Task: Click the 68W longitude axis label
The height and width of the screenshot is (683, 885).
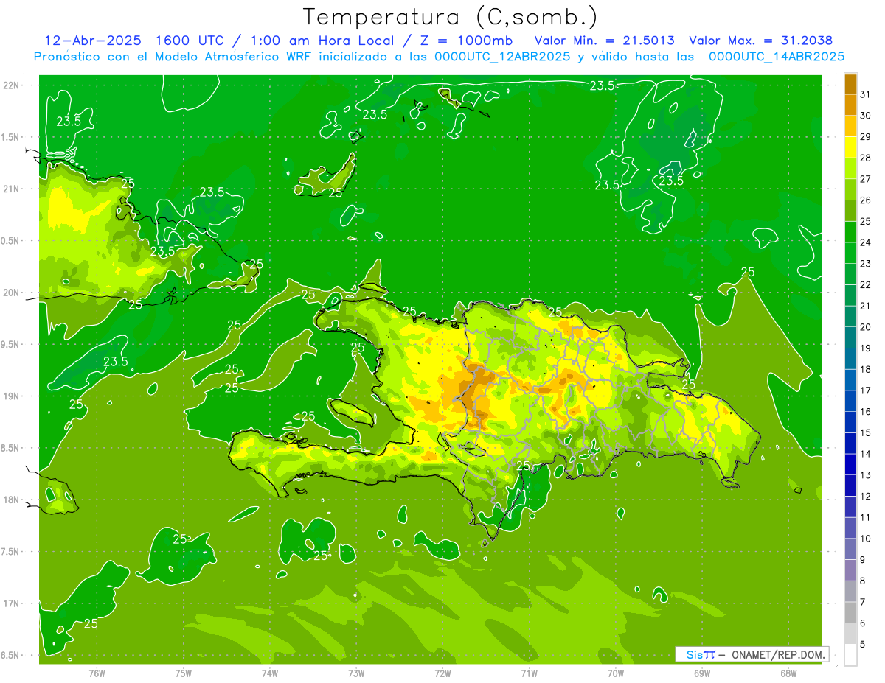Action: coord(788,673)
